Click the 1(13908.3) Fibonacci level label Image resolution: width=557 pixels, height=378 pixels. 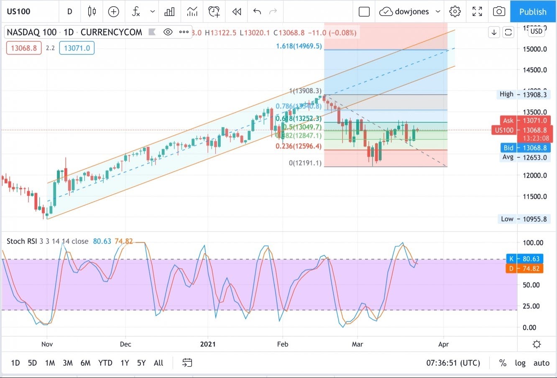305,91
